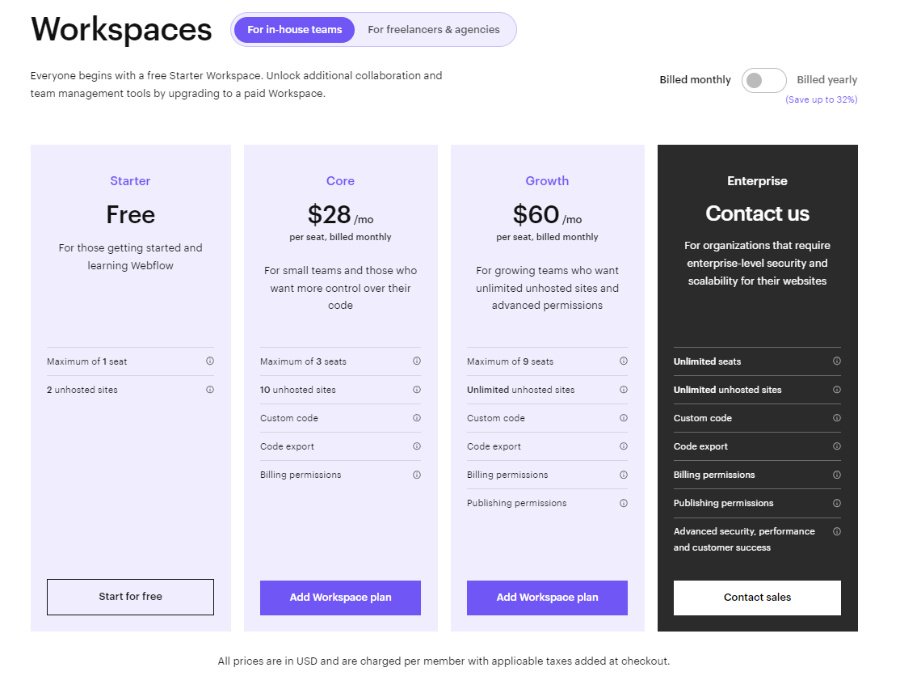Click the Billed monthly label
This screenshot has width=900, height=676.
pos(695,80)
